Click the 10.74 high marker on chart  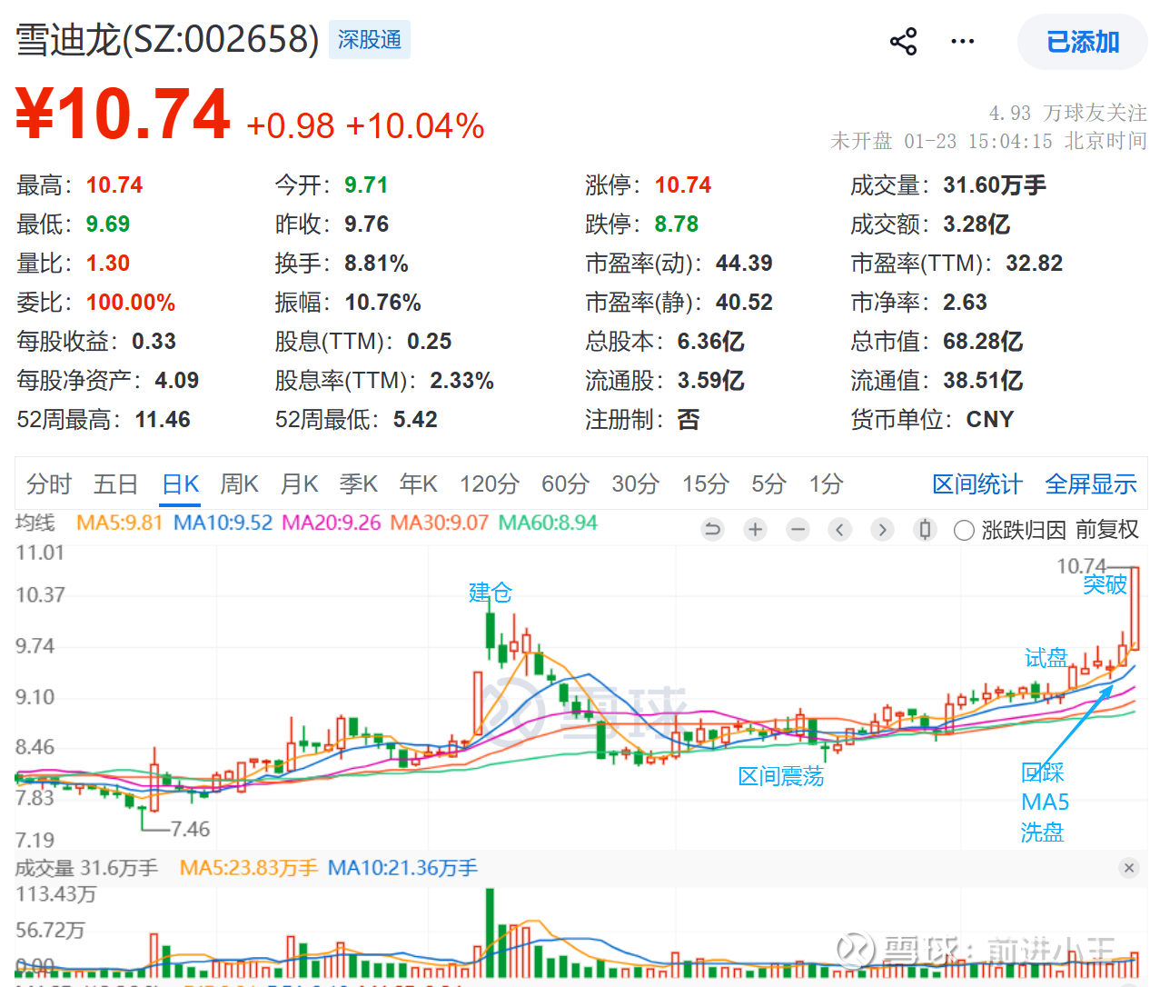point(1081,566)
